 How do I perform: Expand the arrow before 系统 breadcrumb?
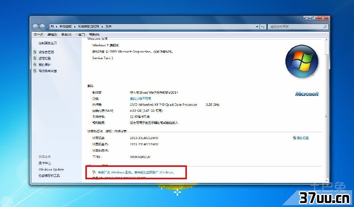pos(102,27)
